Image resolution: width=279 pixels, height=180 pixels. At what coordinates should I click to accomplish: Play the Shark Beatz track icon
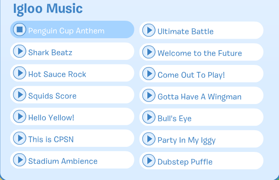coord(19,51)
